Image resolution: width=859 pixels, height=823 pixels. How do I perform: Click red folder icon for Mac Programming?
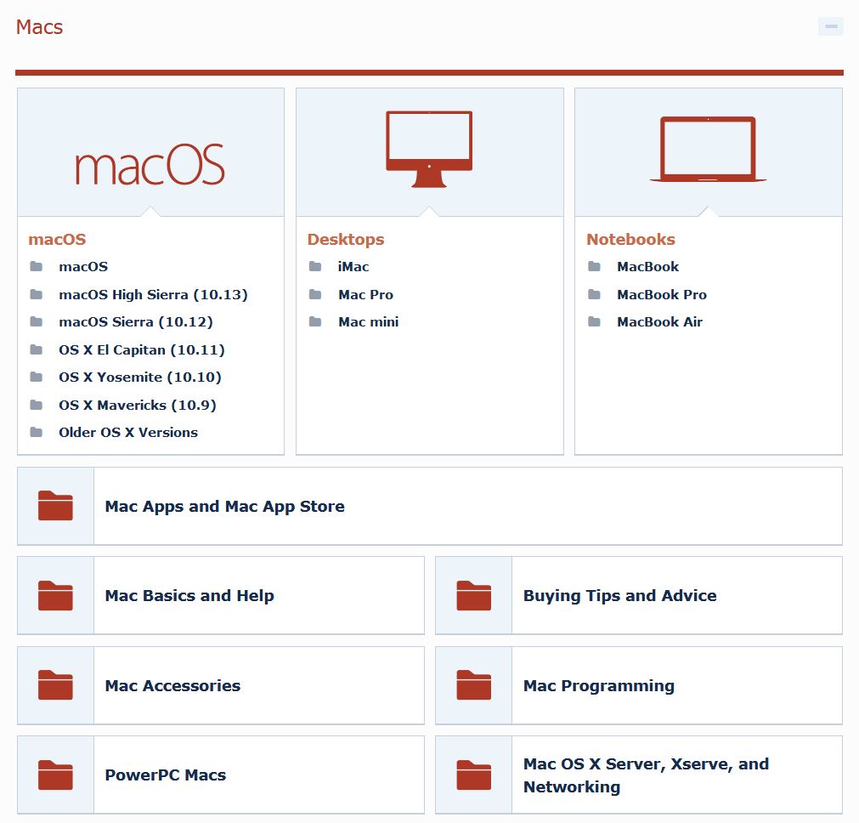pos(474,685)
